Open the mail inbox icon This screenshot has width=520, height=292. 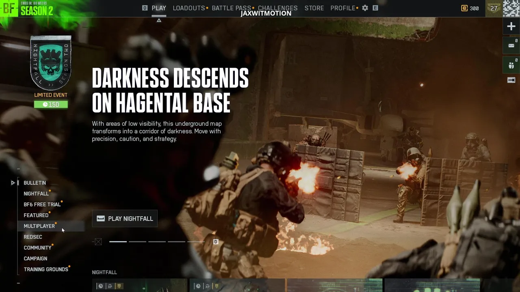point(511,45)
